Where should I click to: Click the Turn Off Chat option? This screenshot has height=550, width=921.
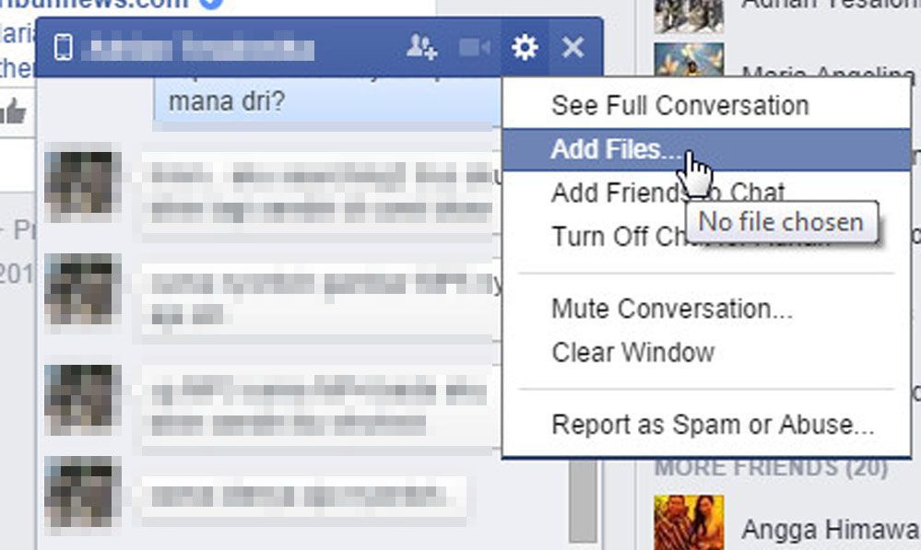click(x=617, y=237)
